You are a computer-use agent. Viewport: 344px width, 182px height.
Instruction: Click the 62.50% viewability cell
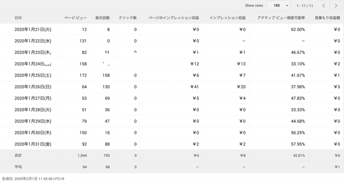298,29
